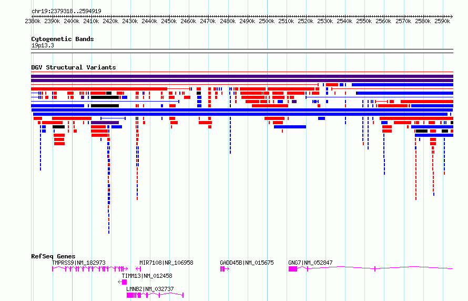The height and width of the screenshot is (301, 468).
Task: Click the 2570k ruler label
Action: 403,21
